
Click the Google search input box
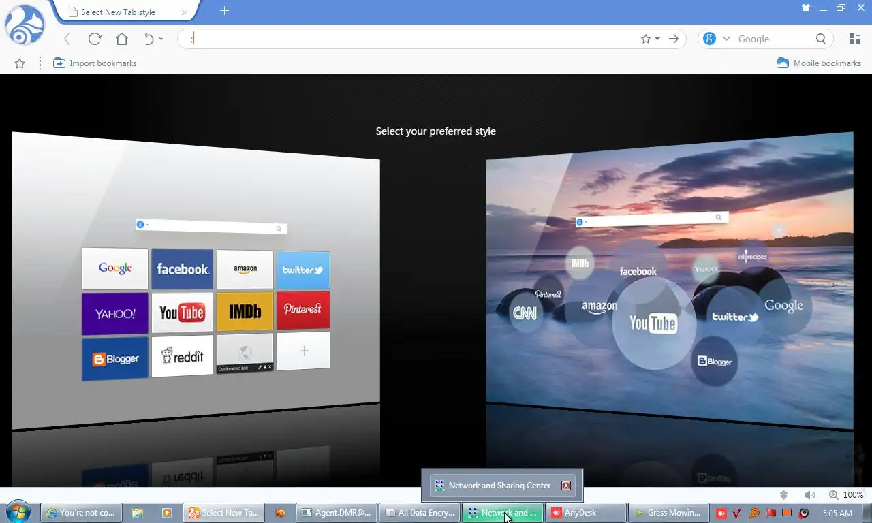[x=775, y=39]
